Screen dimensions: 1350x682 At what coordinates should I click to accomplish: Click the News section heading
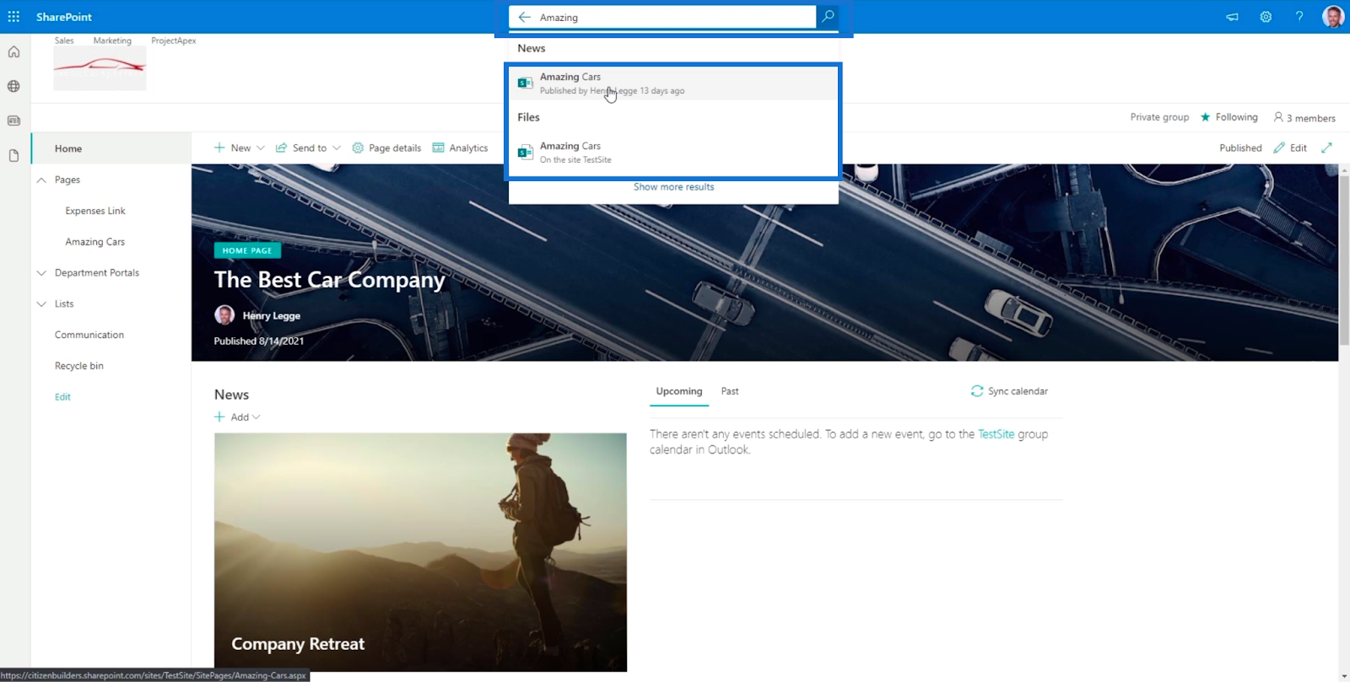[x=231, y=395]
